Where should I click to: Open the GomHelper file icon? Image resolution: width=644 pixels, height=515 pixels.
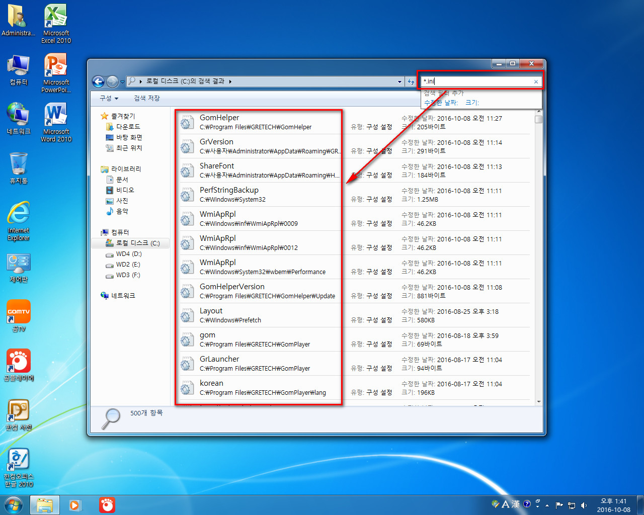pos(187,122)
